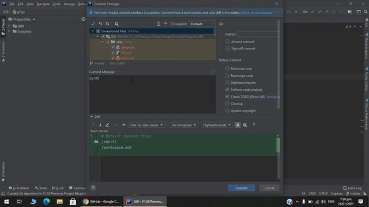Click Configure link next to Check TODO

tap(273, 97)
